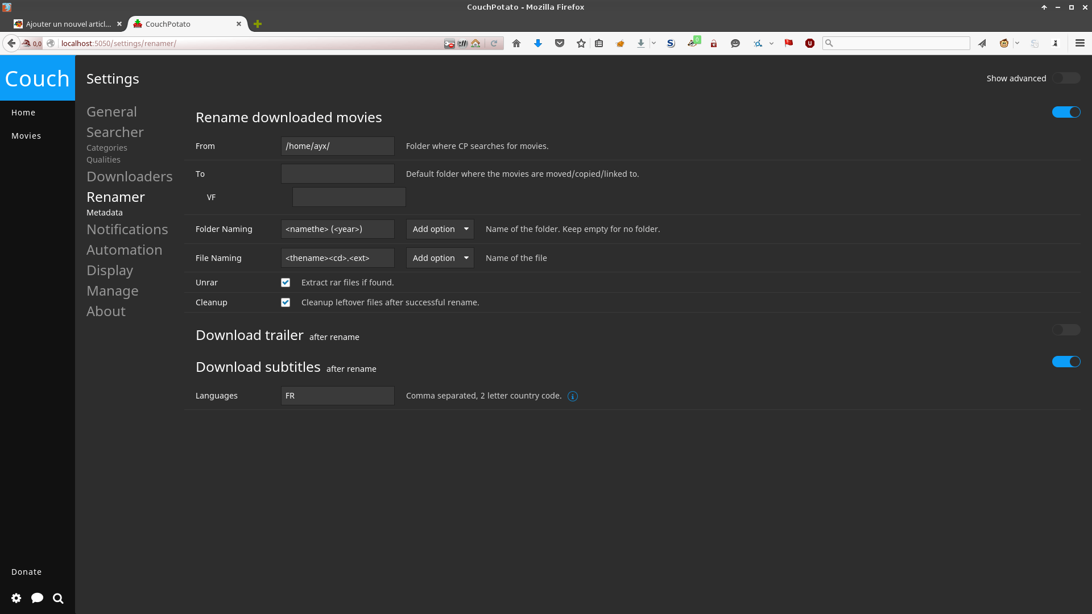The width and height of the screenshot is (1092, 614).
Task: Click the Donate link
Action: point(26,572)
